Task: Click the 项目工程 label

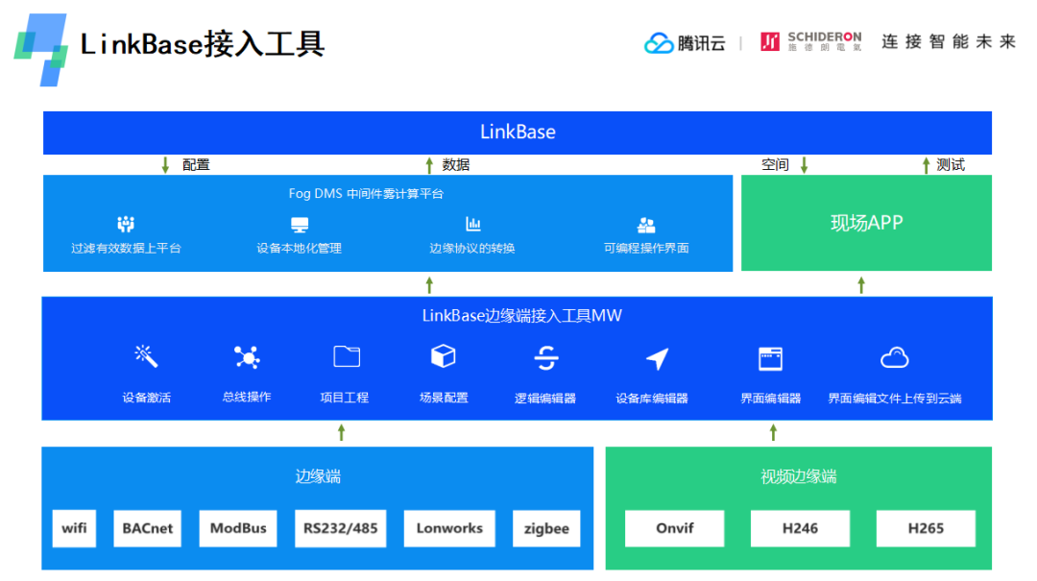Action: pos(345,398)
